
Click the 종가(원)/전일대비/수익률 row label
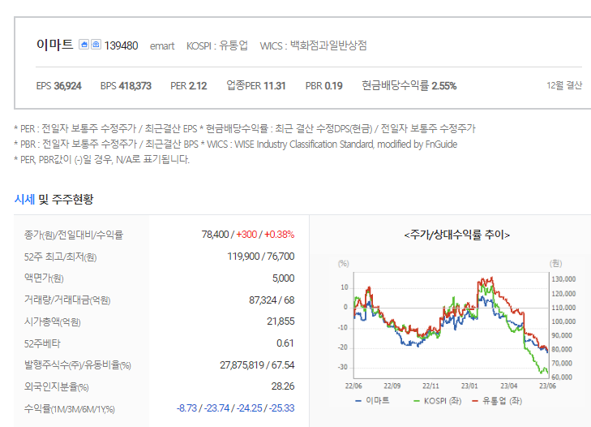click(74, 235)
